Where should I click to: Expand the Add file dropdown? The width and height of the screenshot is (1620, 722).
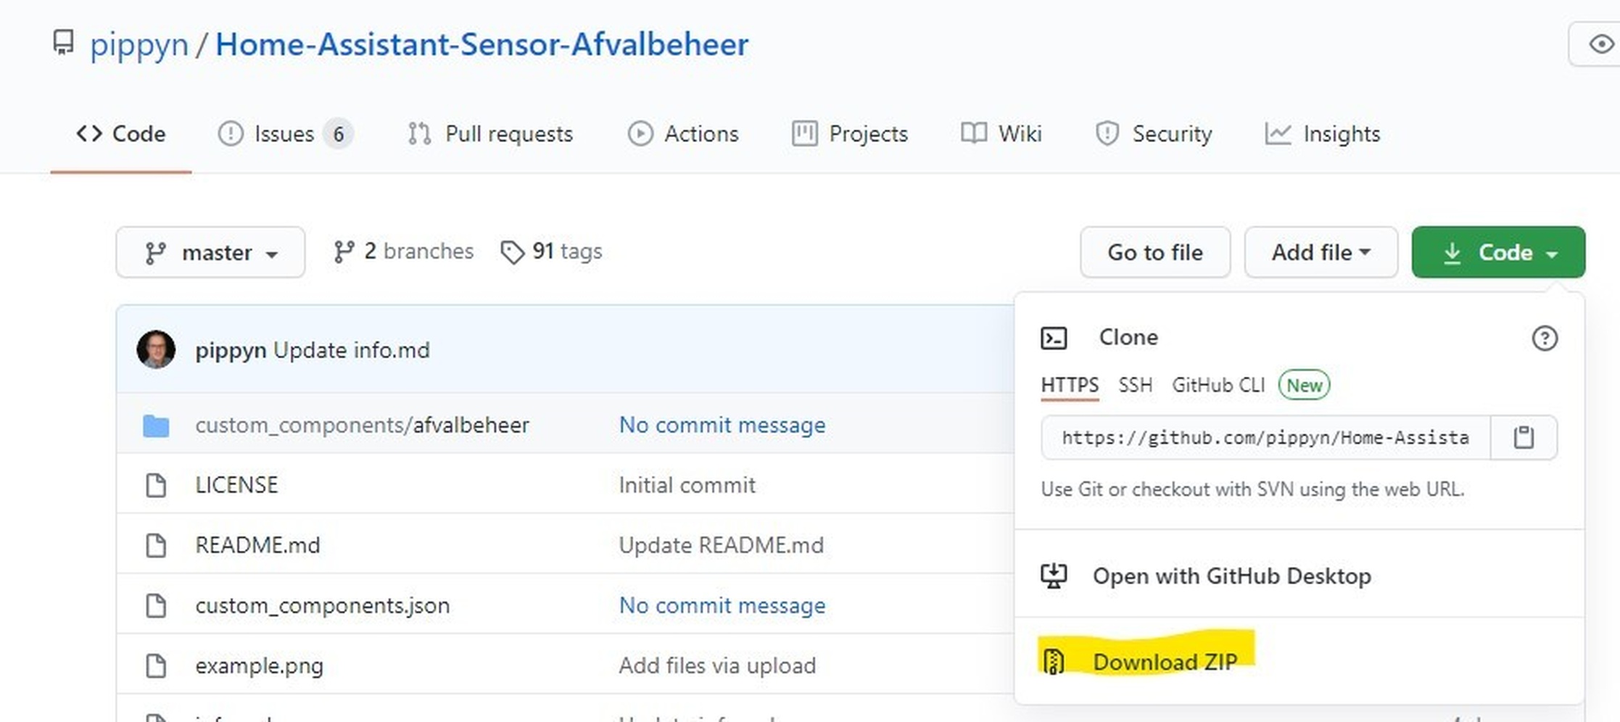click(1321, 252)
